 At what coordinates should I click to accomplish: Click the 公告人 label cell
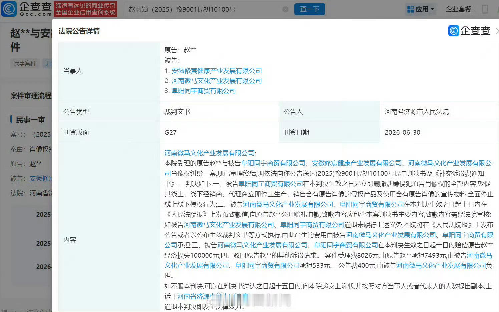click(329, 112)
